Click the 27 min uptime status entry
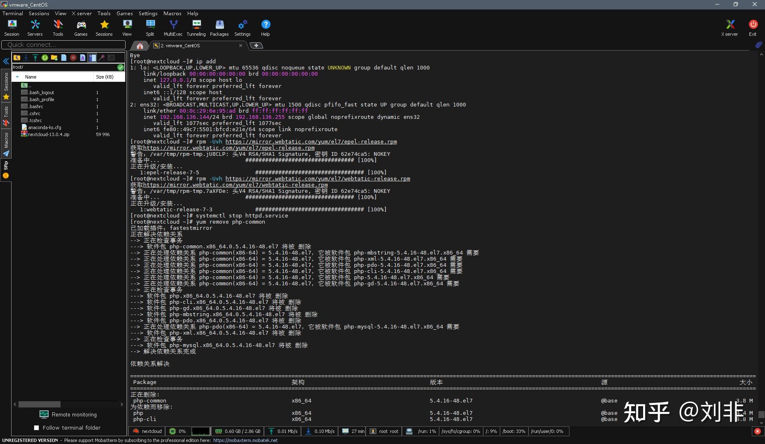Viewport: 765px width, 444px height. 353,431
